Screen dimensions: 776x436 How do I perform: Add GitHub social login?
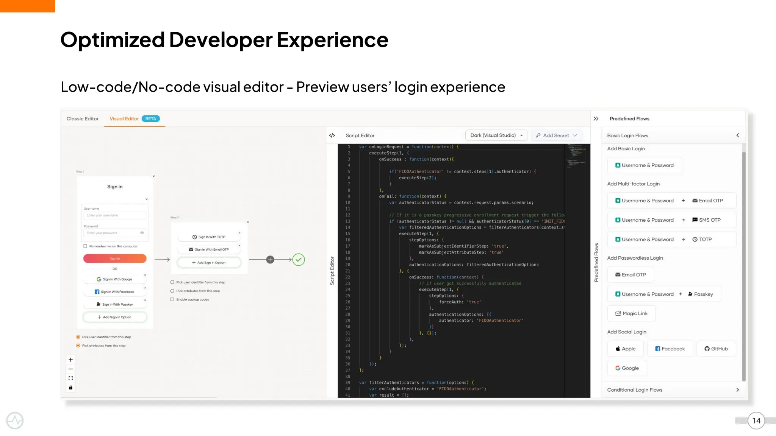coord(716,349)
